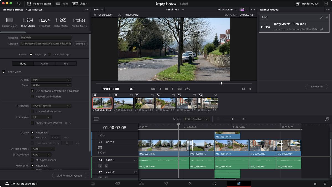This screenshot has height=187, width=332.
Task: Open the Entire Timeline render dropdown
Action: pos(196,119)
